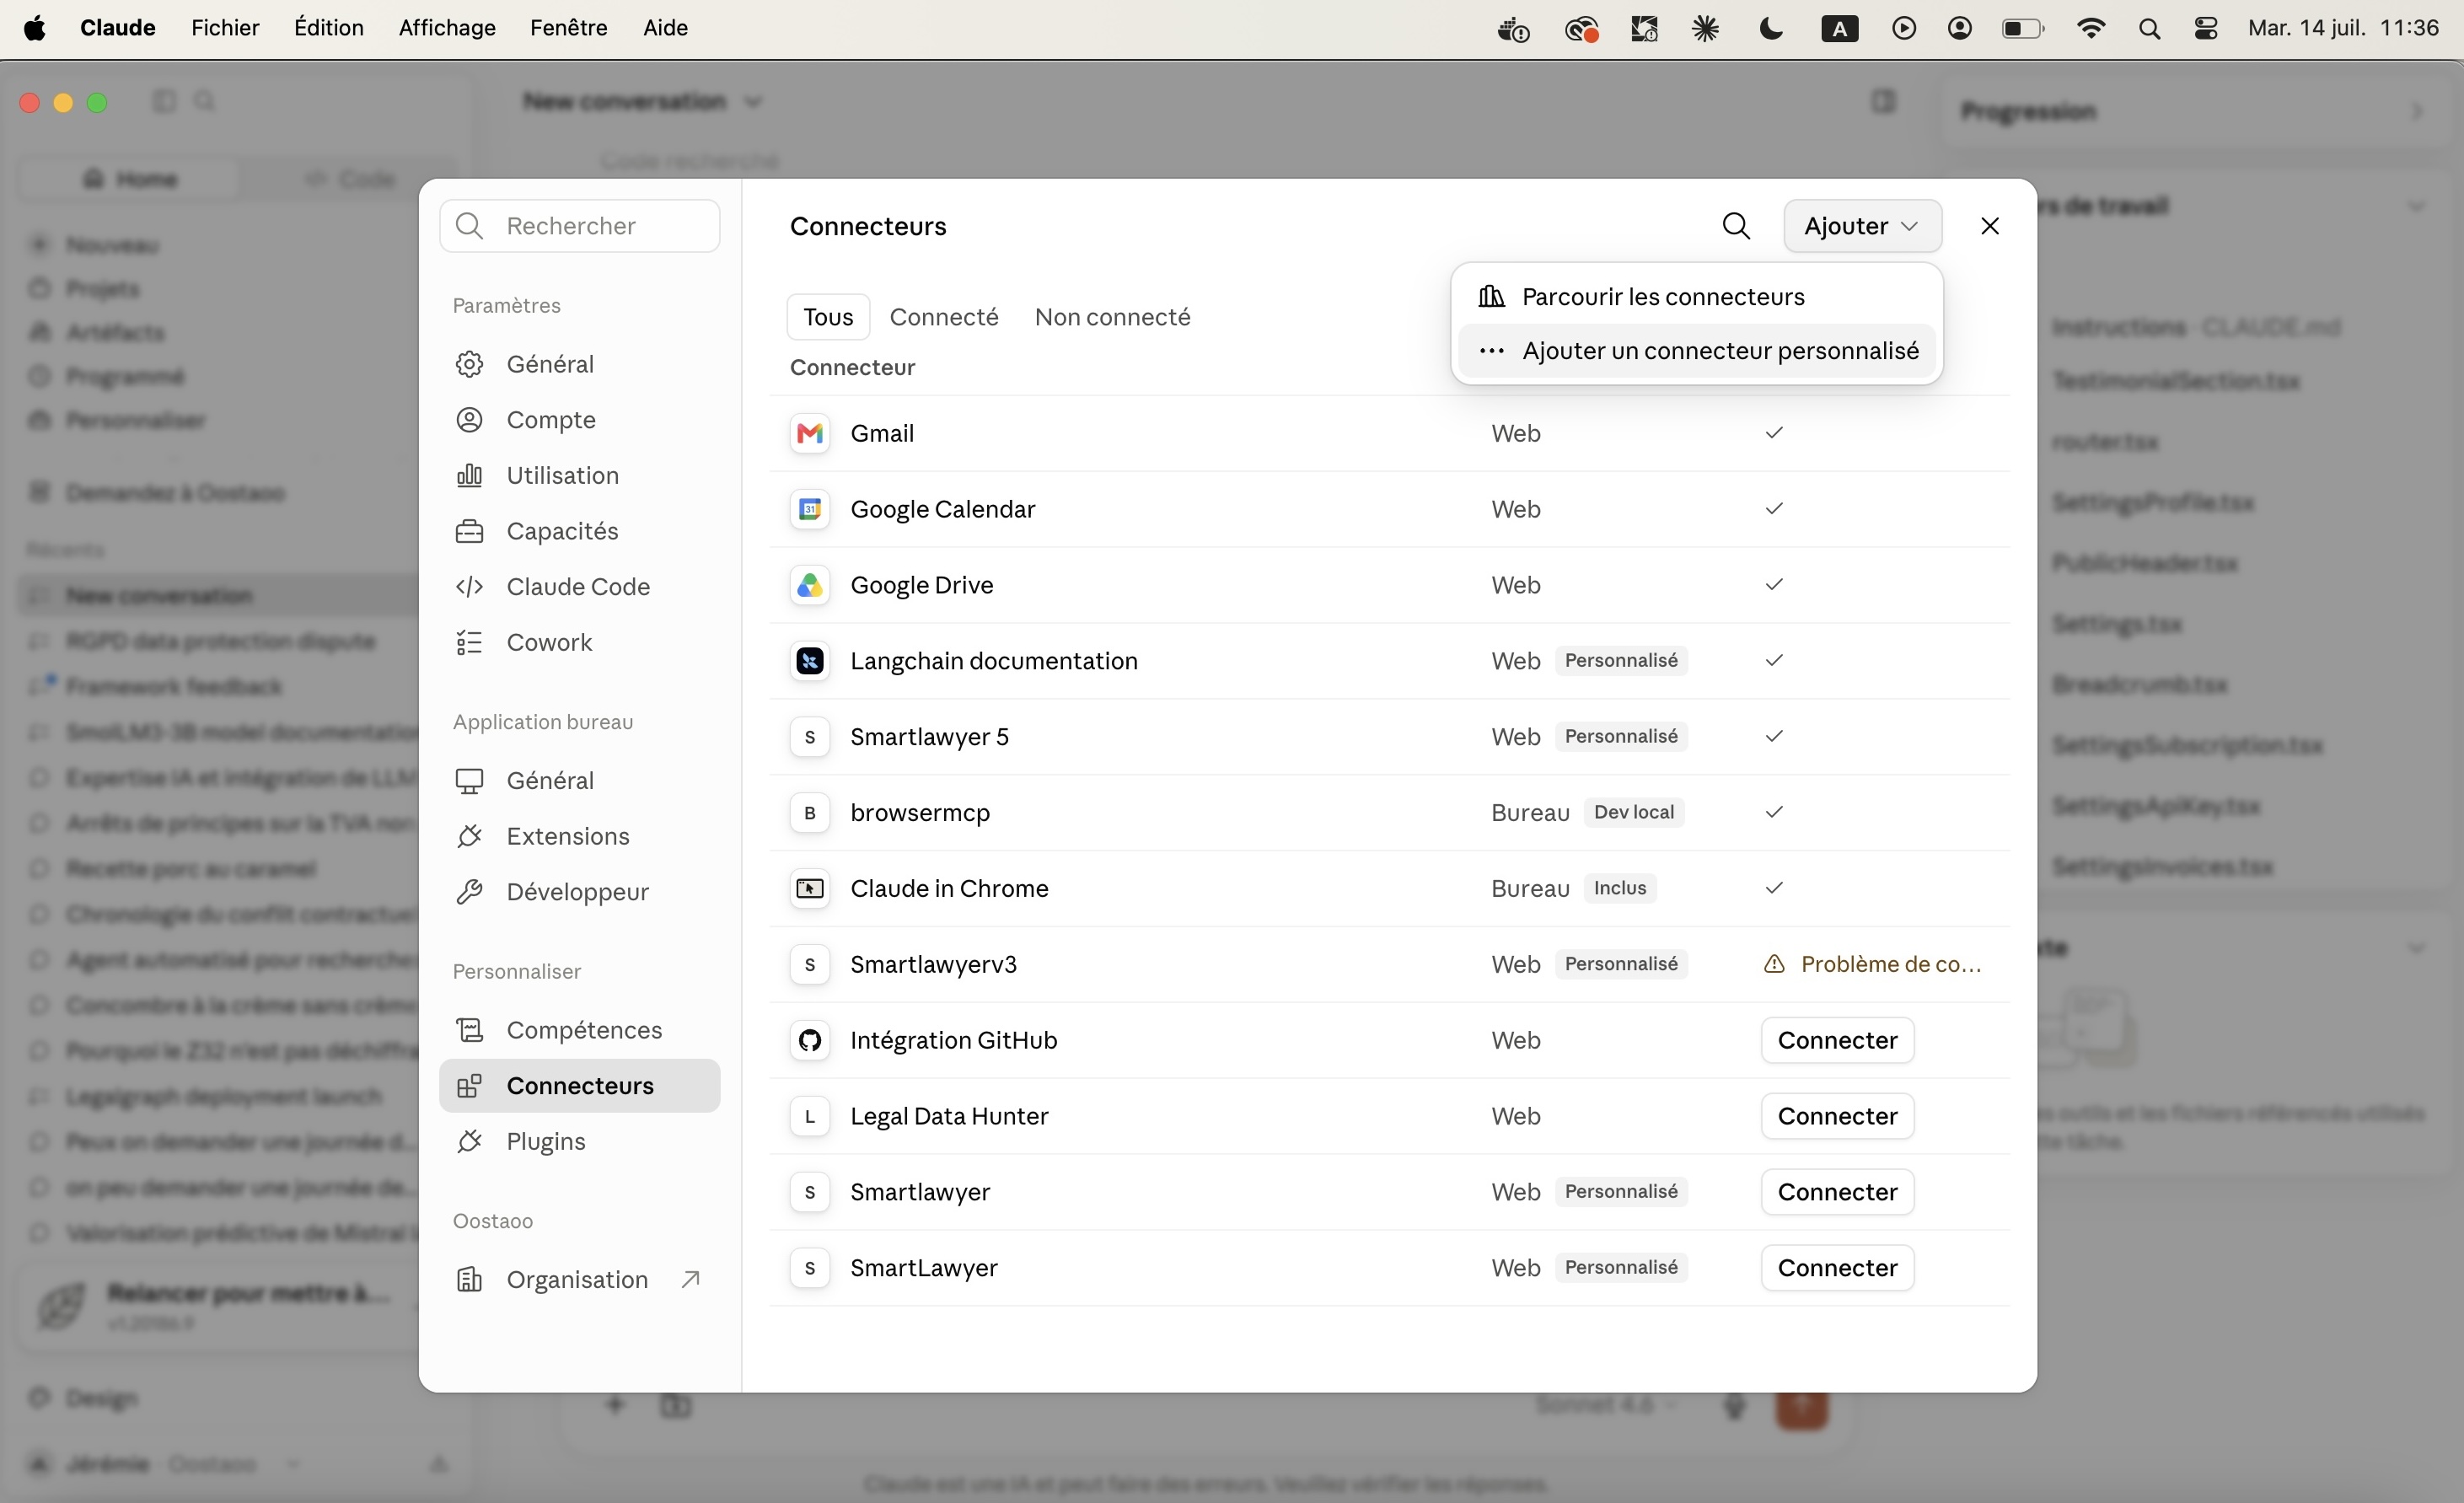Connect the SmartLawyer connector in last row
2464x1503 pixels.
click(1837, 1268)
